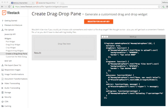Click the multiple: true code line
168x108 pixels.
point(113,46)
